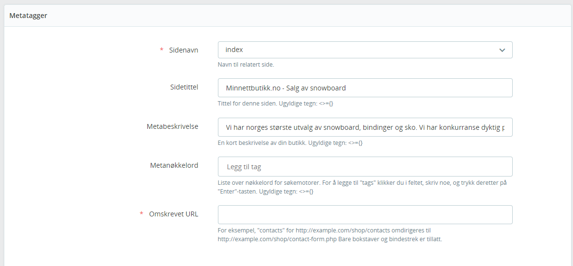The width and height of the screenshot is (573, 266).
Task: Click the Metatagger panel heading
Action: coord(28,16)
